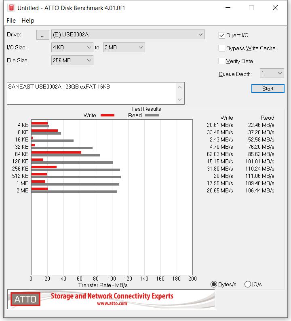Click the 64 KB red write bar in chart
Screen dimensions: 291x321
(56, 152)
